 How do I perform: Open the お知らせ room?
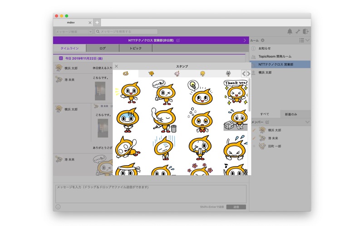click(x=280, y=48)
